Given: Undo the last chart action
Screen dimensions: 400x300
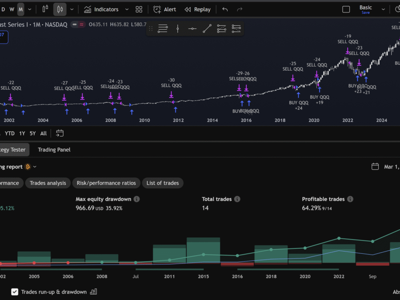Looking at the screenshot, I should click(225, 9).
